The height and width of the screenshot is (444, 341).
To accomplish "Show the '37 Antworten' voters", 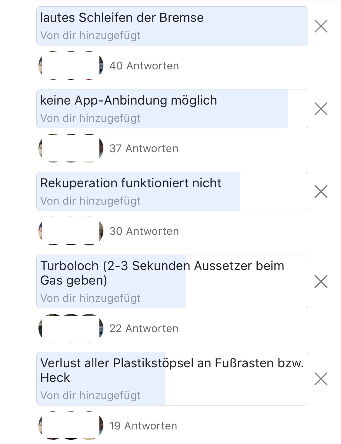I will pyautogui.click(x=144, y=149).
